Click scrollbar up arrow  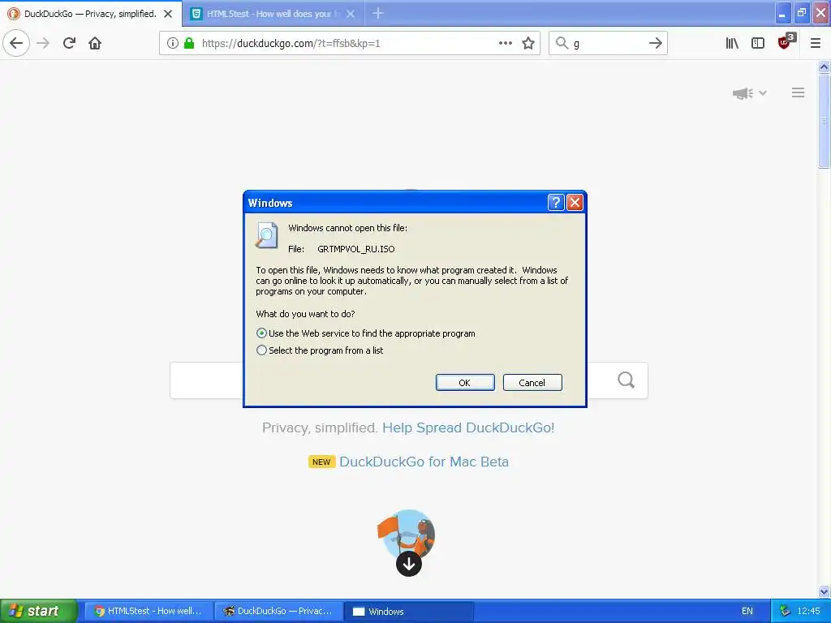coord(824,67)
